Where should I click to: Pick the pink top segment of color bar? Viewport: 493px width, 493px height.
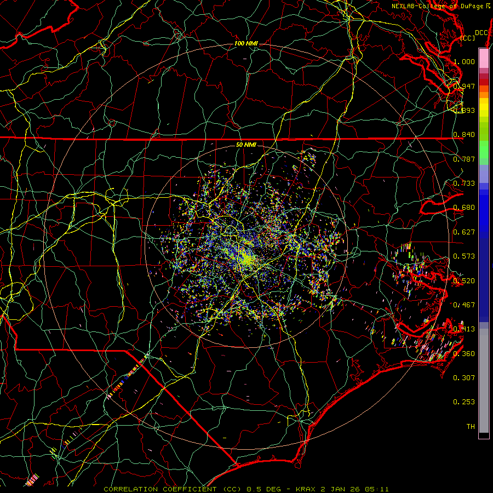(484, 58)
